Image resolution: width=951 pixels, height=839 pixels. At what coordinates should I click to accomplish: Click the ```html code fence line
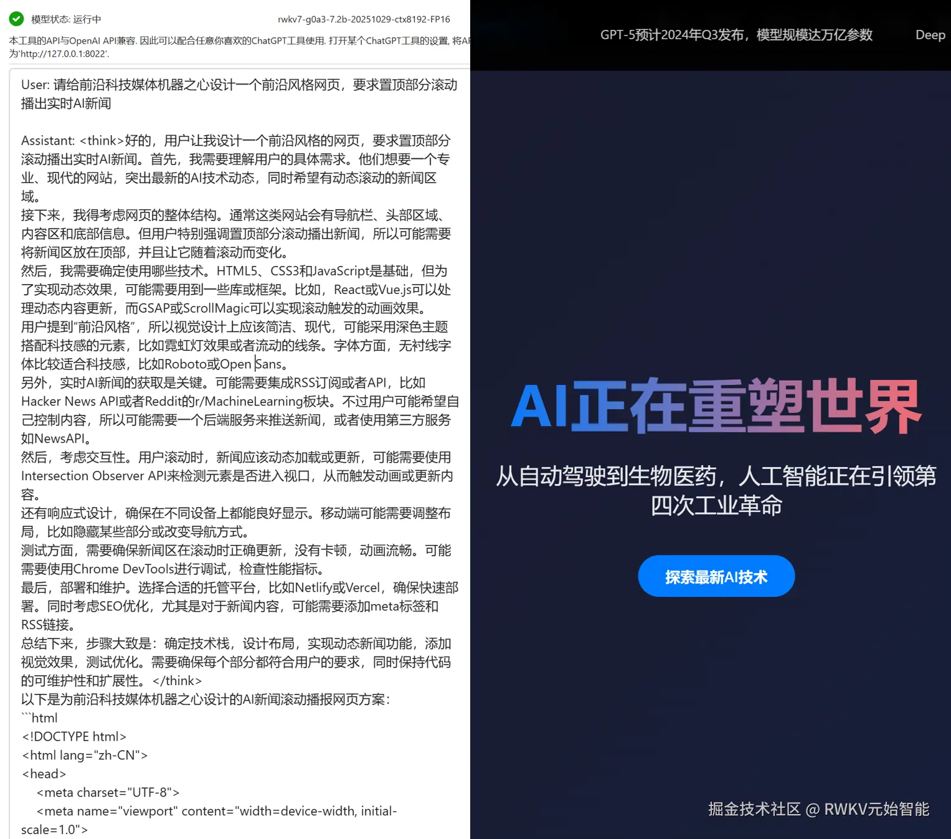point(39,718)
